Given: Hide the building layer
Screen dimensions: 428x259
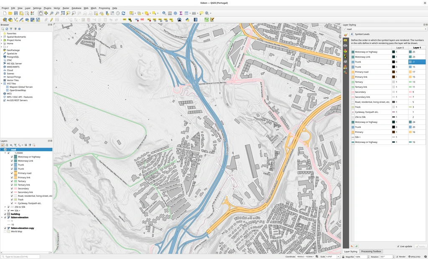Looking at the screenshot, I should [5, 214].
